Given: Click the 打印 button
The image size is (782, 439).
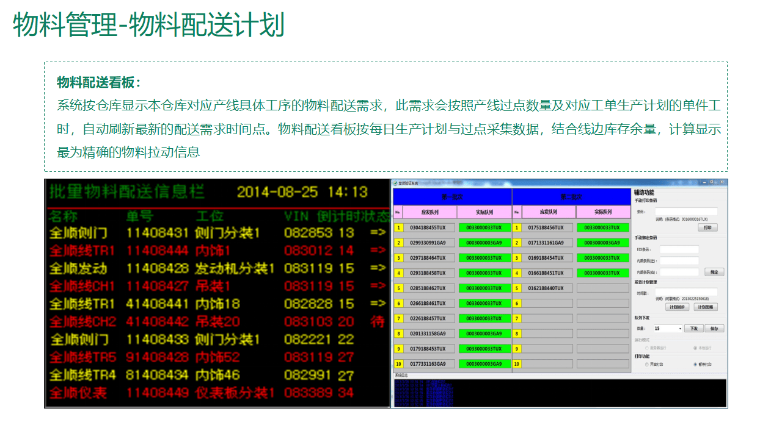Looking at the screenshot, I should (707, 227).
